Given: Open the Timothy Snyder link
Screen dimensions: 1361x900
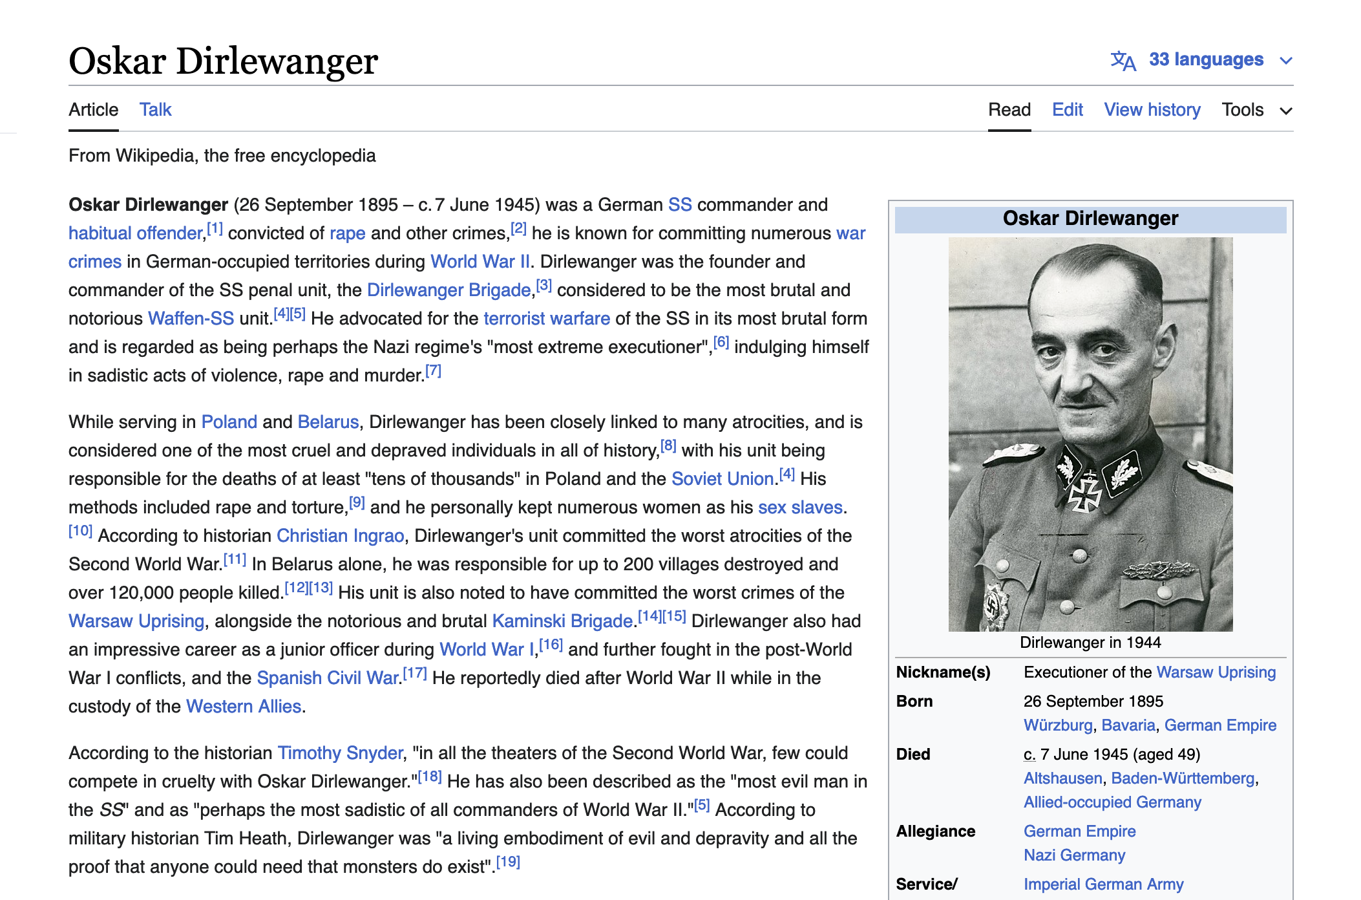Looking at the screenshot, I should (x=341, y=753).
